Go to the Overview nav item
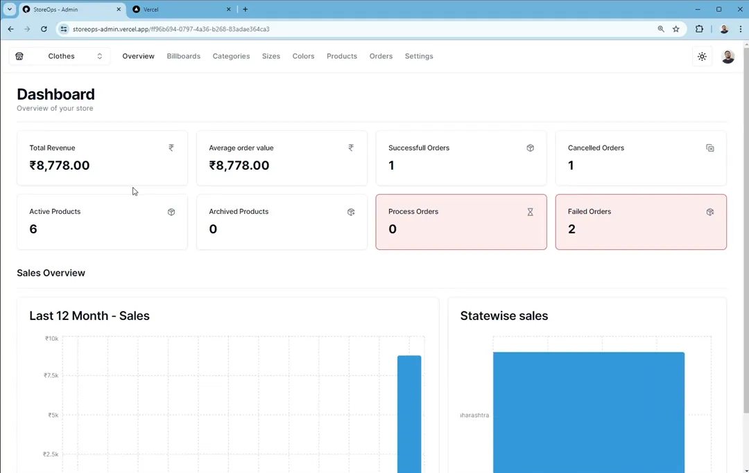Image resolution: width=749 pixels, height=473 pixels. [x=138, y=56]
